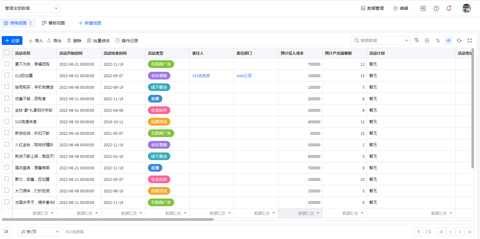Toggle the eye icon for field visibility
Screen dimensions: 480x239
point(448,40)
